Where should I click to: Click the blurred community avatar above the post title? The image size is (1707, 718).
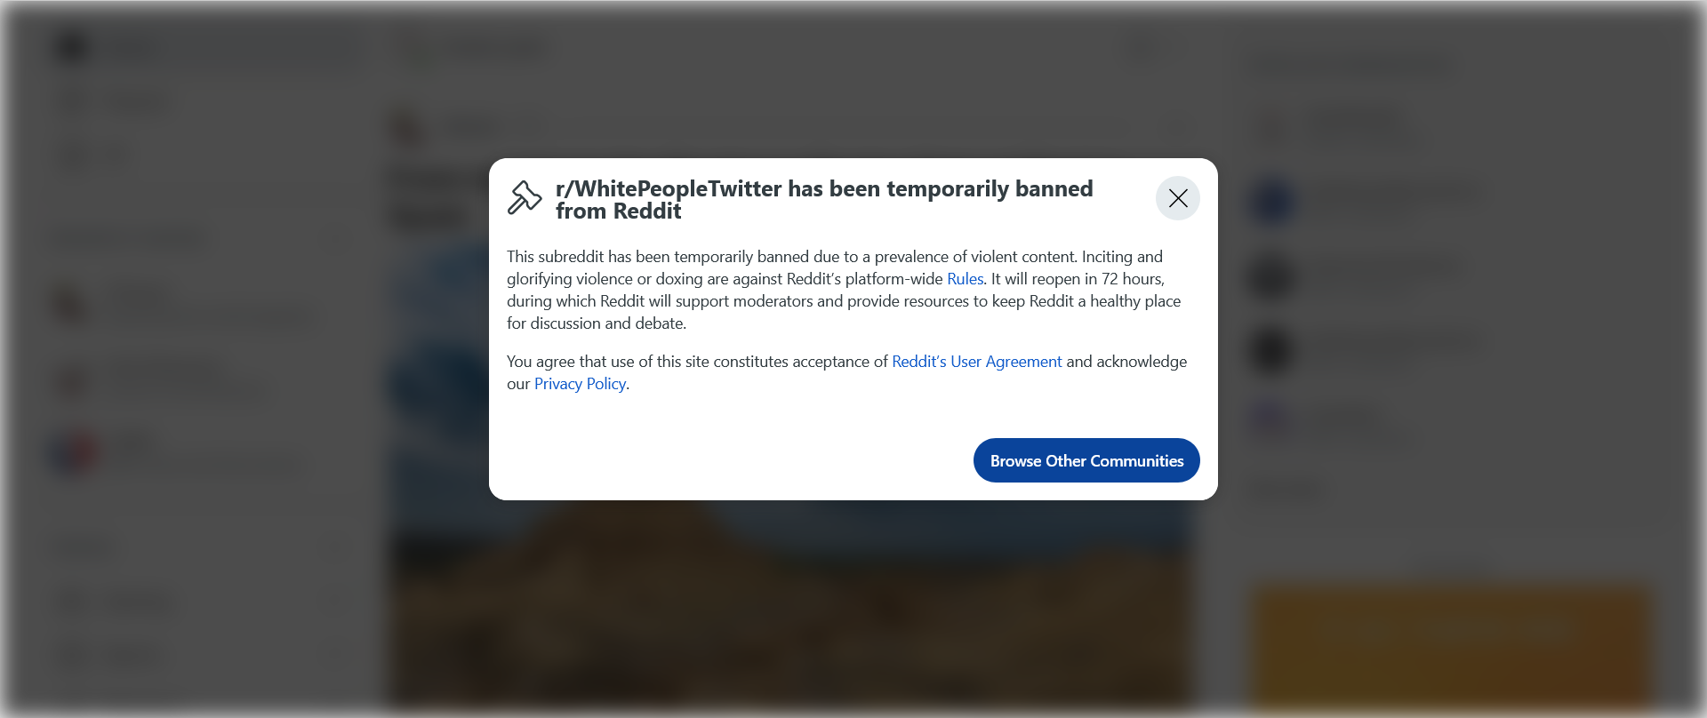[405, 129]
